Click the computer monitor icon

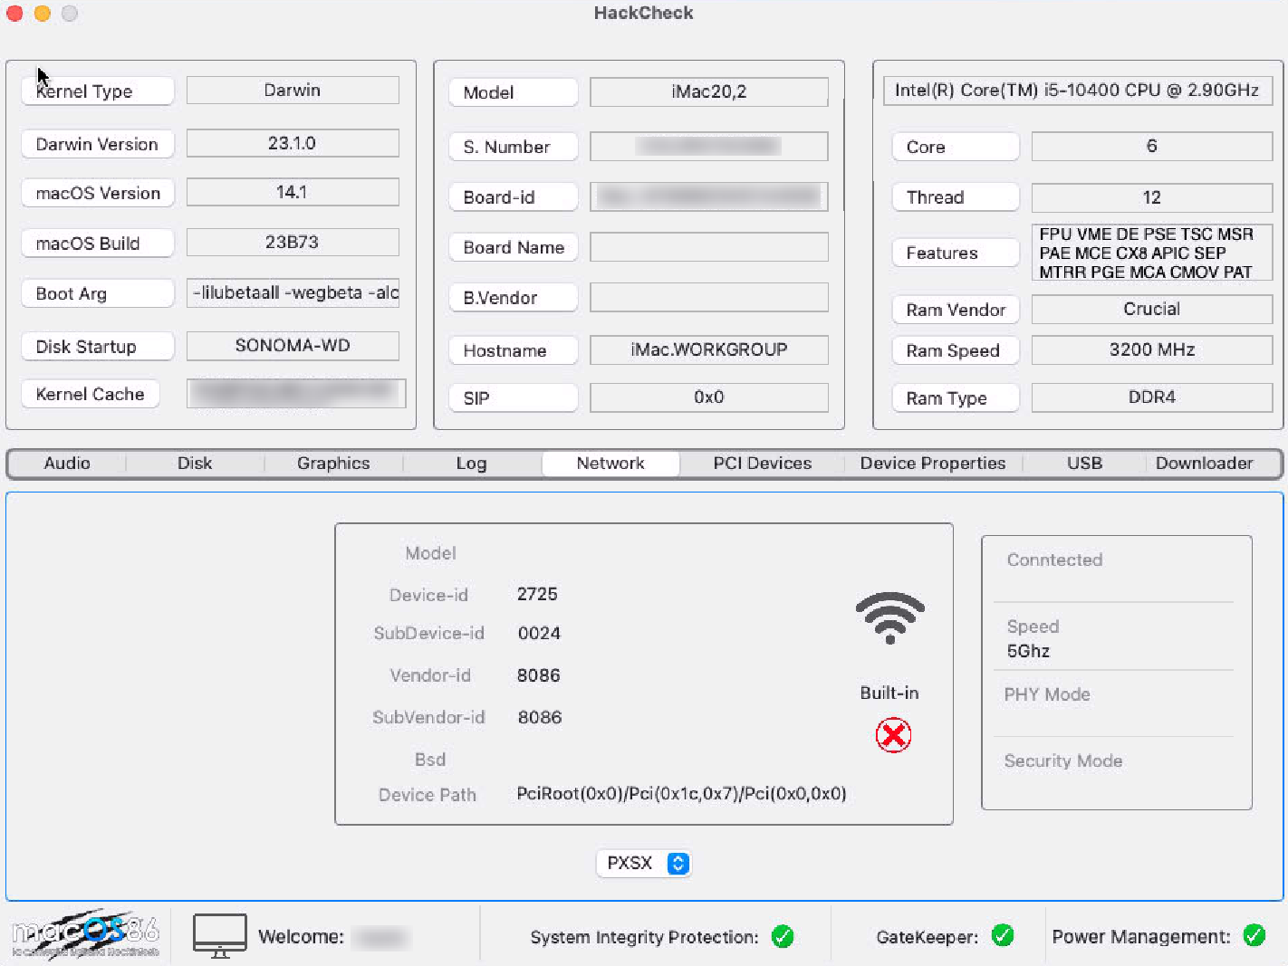pos(220,936)
